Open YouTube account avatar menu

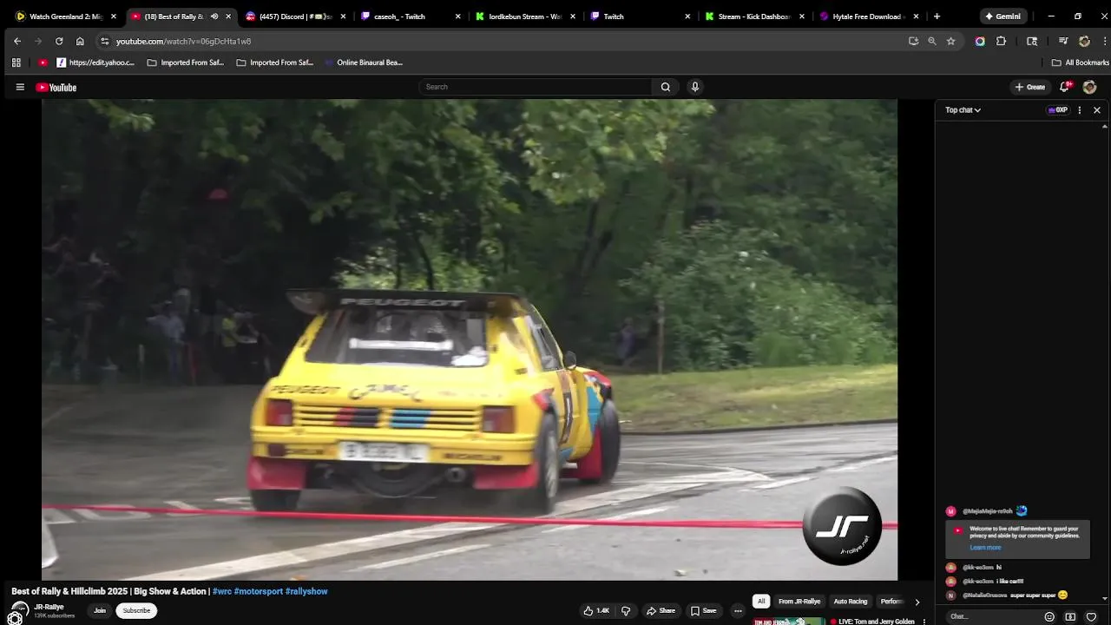click(1090, 87)
